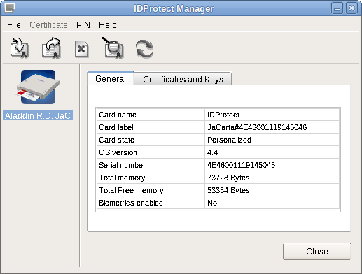Click the Total Free memory label
The image size is (362, 274).
(x=131, y=190)
